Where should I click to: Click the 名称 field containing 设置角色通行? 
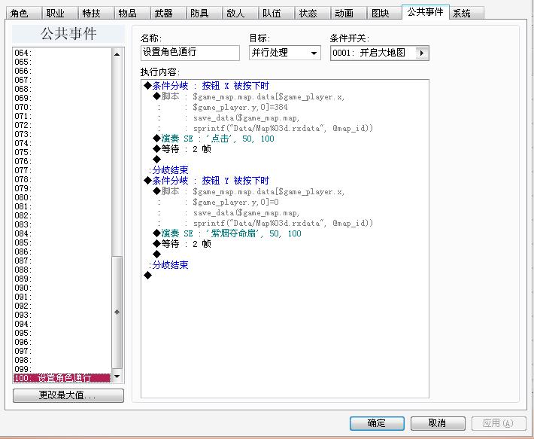190,53
